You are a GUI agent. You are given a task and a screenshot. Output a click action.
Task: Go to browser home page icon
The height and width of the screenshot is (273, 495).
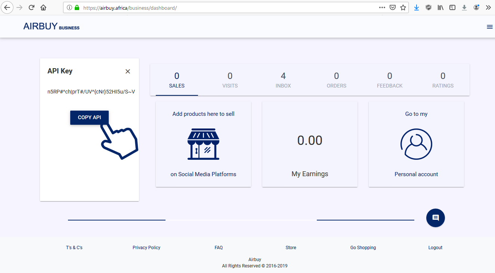43,7
